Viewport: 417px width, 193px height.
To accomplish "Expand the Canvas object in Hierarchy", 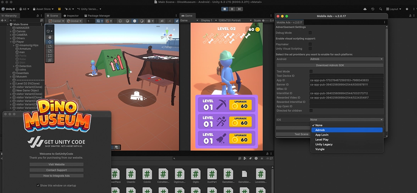I will click(x=11, y=31).
